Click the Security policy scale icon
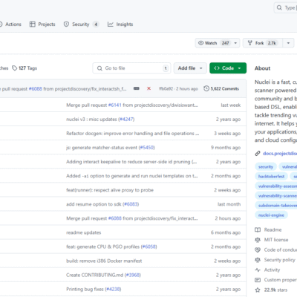This screenshot has width=297, height=297. pos(258,260)
